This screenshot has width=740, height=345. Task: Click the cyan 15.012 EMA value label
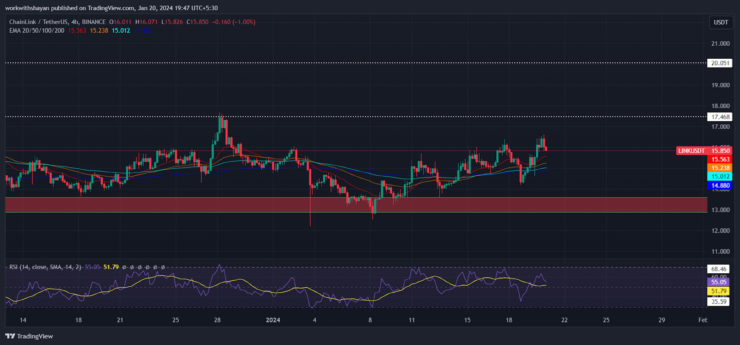(x=720, y=177)
